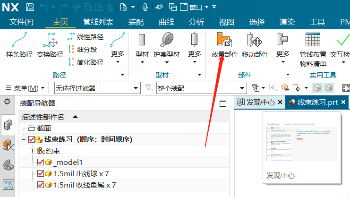Open the part navigator sidebar icon
350x197 pixels.
(8, 165)
